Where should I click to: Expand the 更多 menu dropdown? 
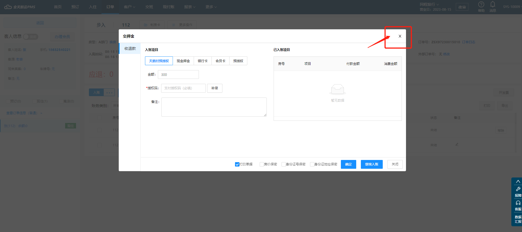[211, 7]
